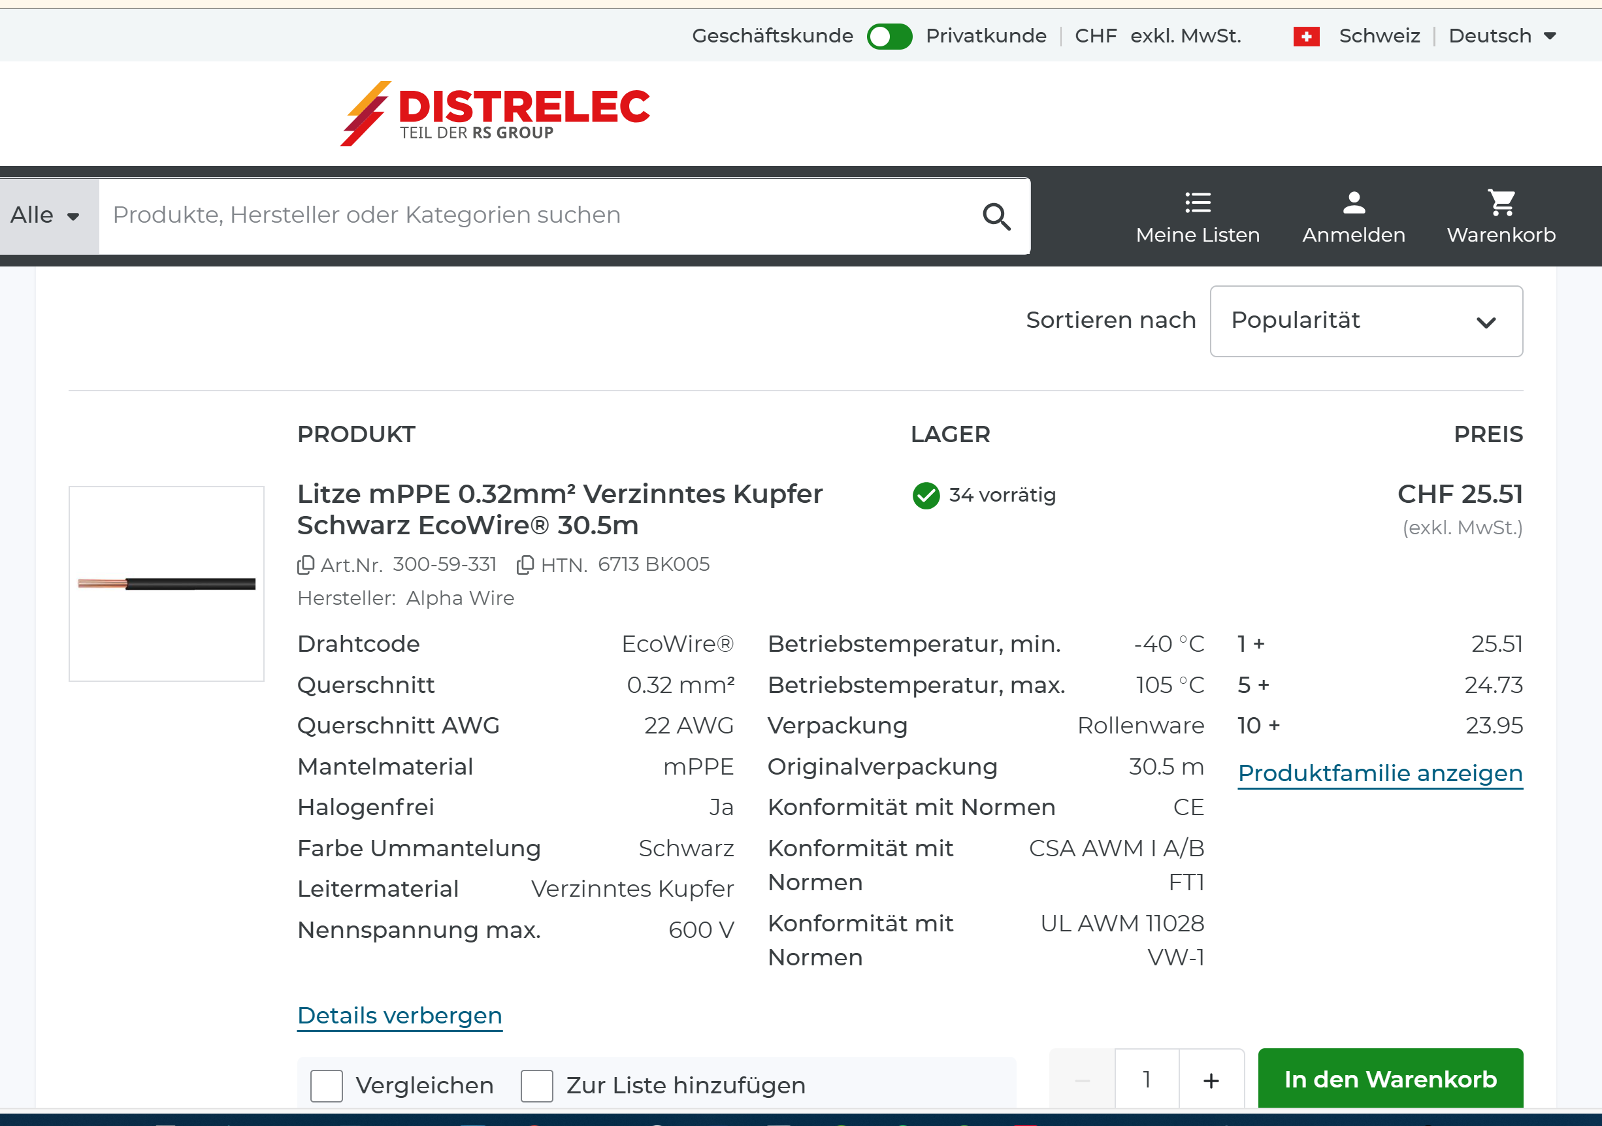Click the Distrelec logo

495,113
